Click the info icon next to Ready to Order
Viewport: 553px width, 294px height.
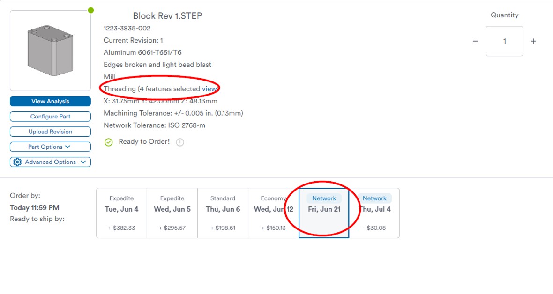(x=179, y=142)
